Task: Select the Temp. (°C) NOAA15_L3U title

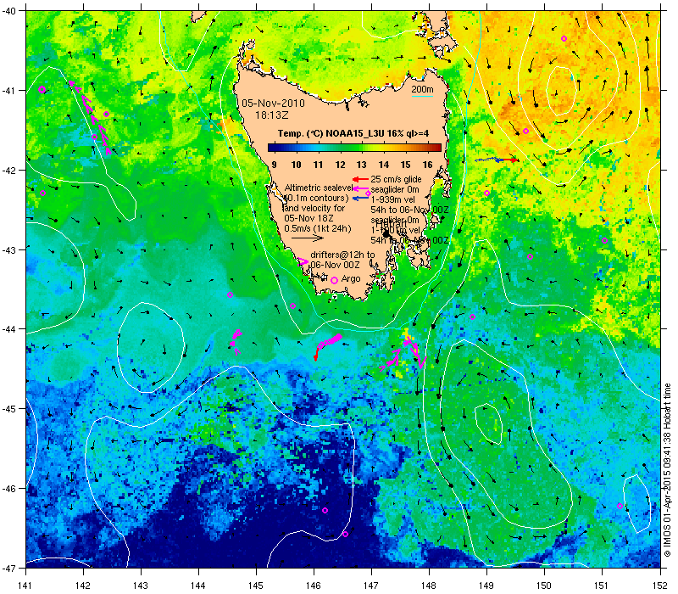Action: coord(353,133)
